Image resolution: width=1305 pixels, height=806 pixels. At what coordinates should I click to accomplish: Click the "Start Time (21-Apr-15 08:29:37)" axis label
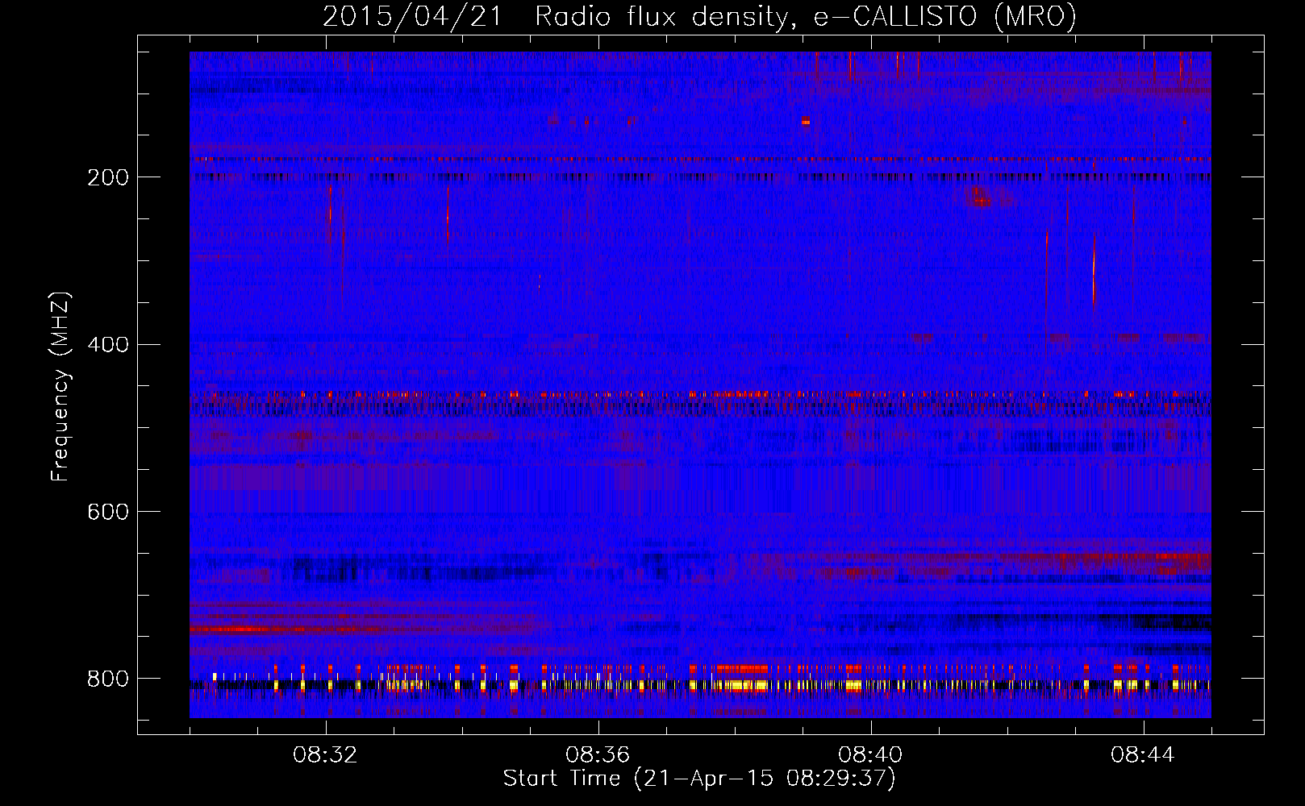point(700,779)
